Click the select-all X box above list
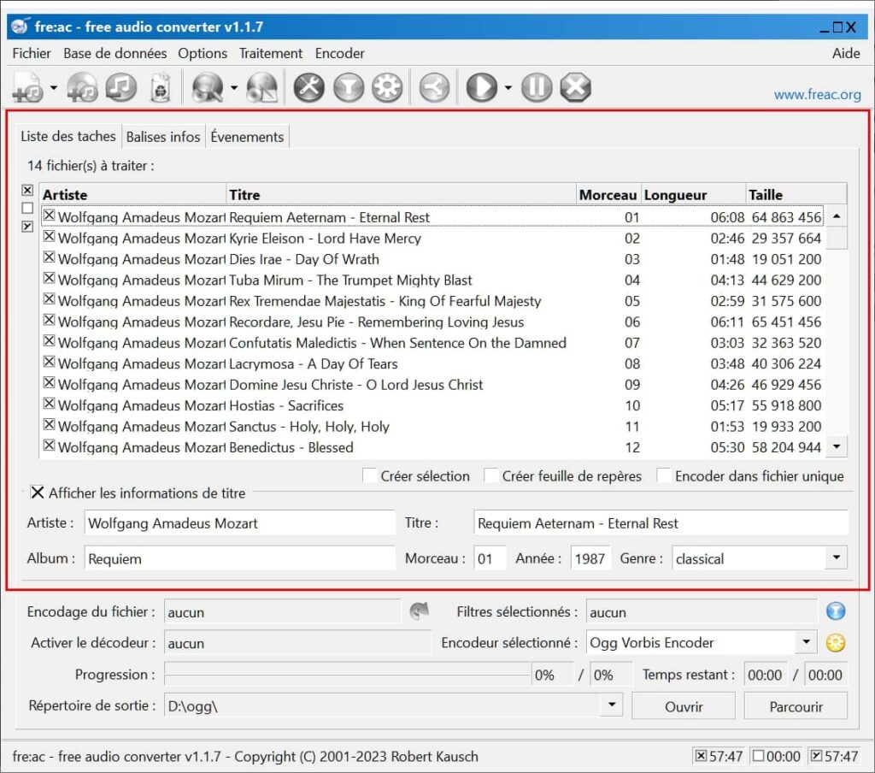Screen dimensions: 875x773 pos(27,190)
